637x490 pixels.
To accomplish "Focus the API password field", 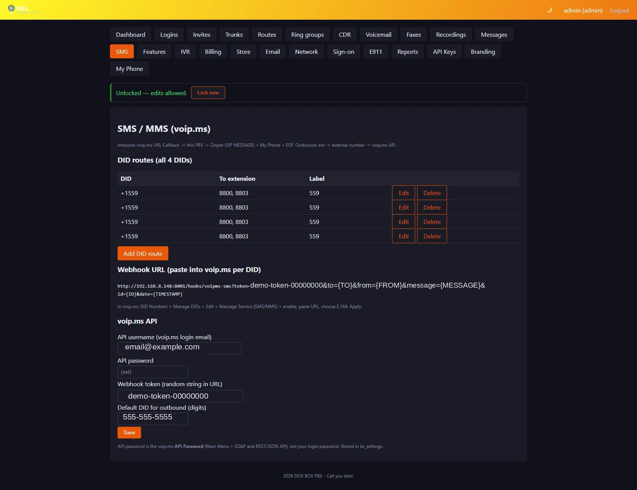I will pos(153,372).
